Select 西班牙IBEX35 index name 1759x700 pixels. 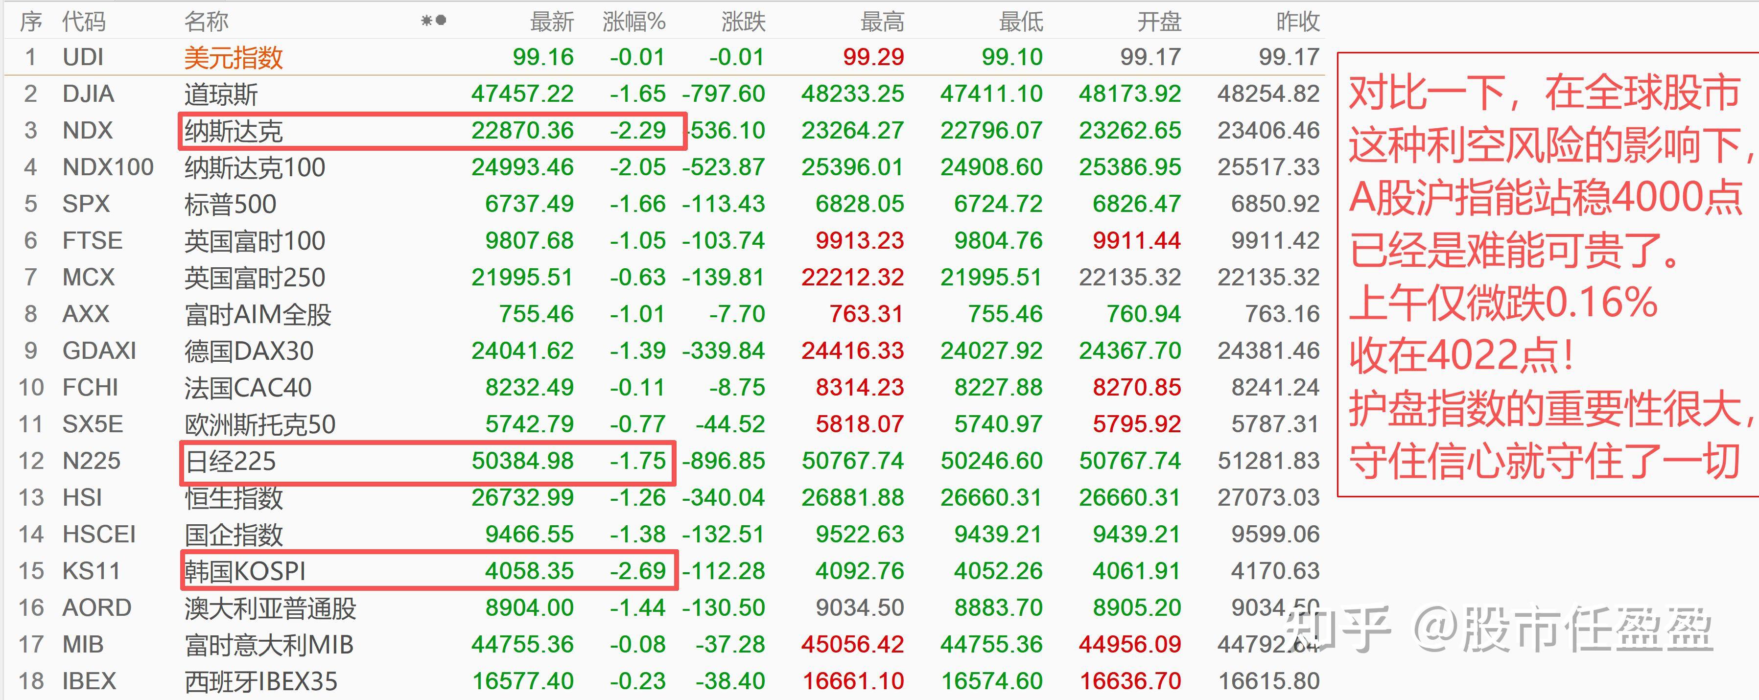(x=261, y=681)
